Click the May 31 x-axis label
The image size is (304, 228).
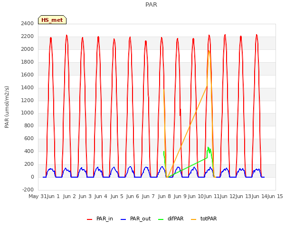coord(38,196)
